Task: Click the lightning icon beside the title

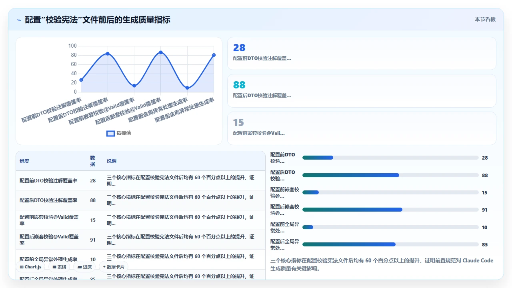Action: pos(19,20)
